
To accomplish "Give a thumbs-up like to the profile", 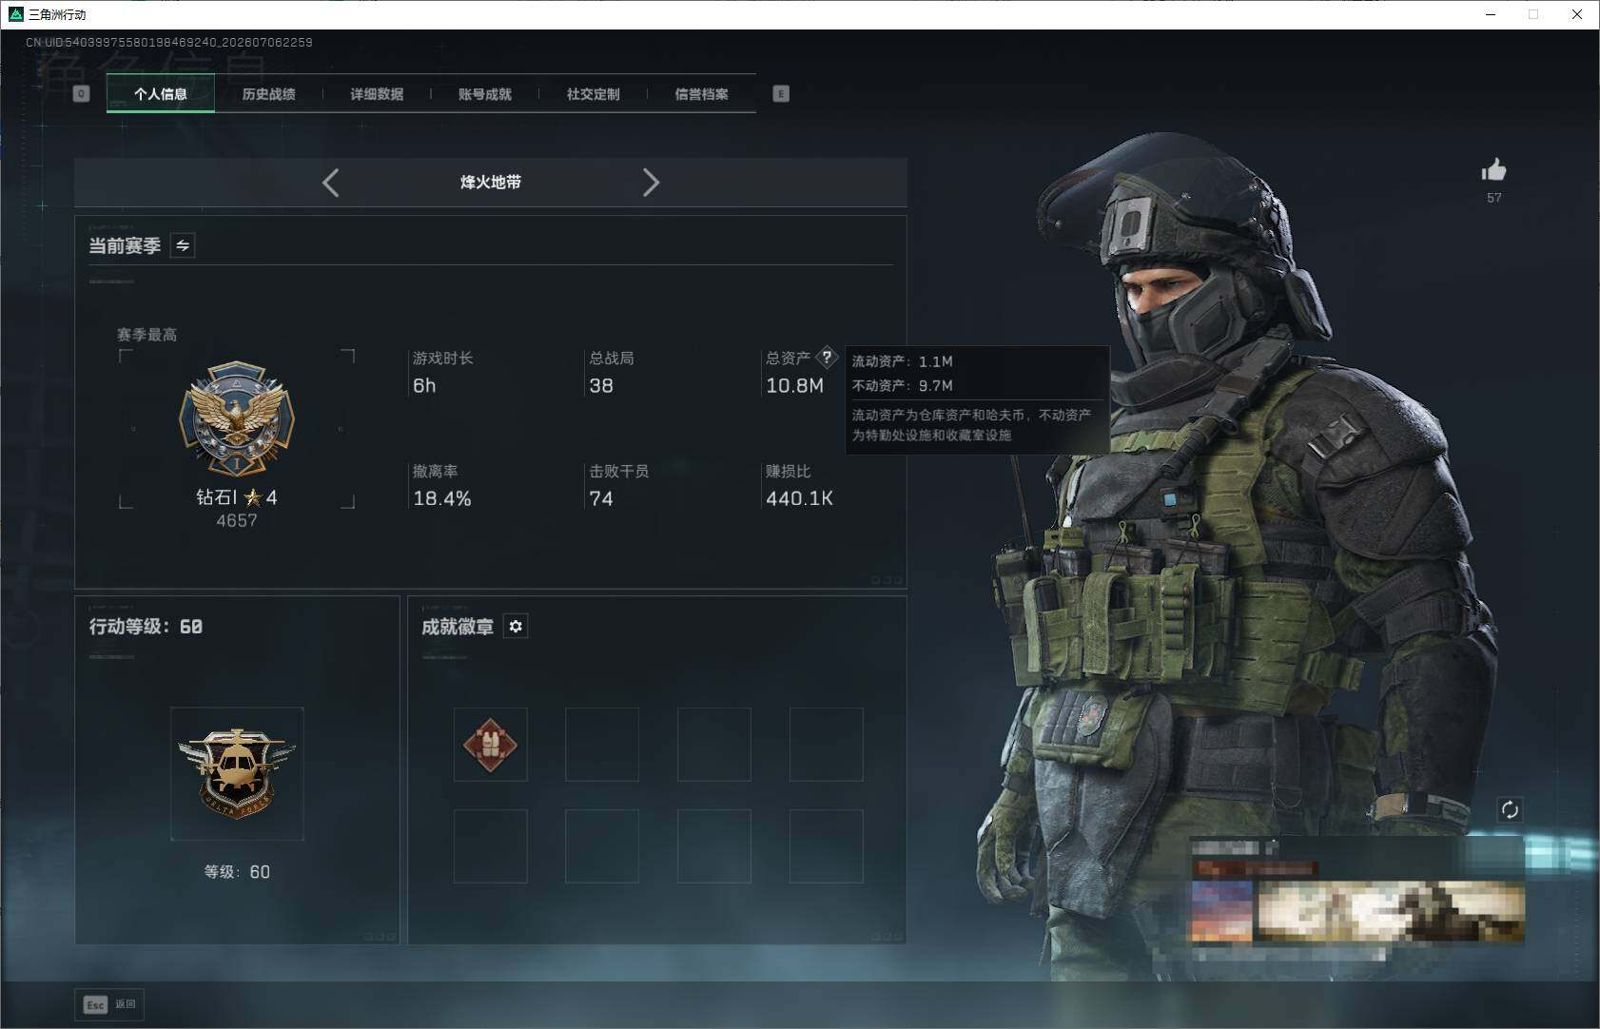I will pyautogui.click(x=1494, y=170).
